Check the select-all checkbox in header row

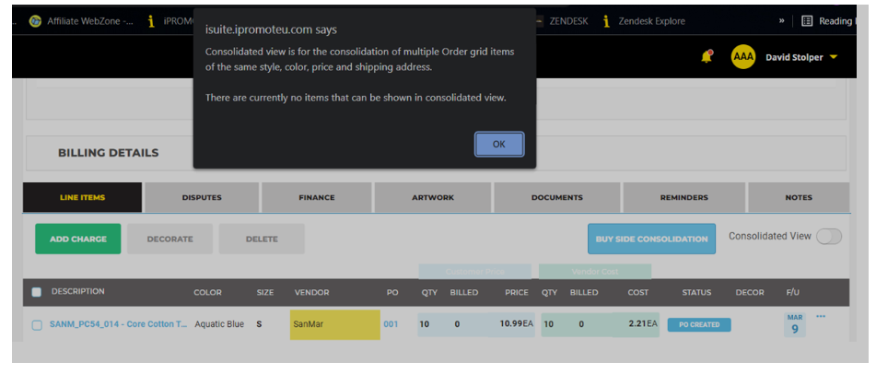coord(37,292)
